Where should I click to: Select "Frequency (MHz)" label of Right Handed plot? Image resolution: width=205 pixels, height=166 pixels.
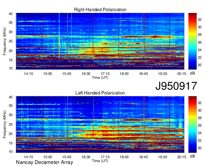(x=5, y=41)
